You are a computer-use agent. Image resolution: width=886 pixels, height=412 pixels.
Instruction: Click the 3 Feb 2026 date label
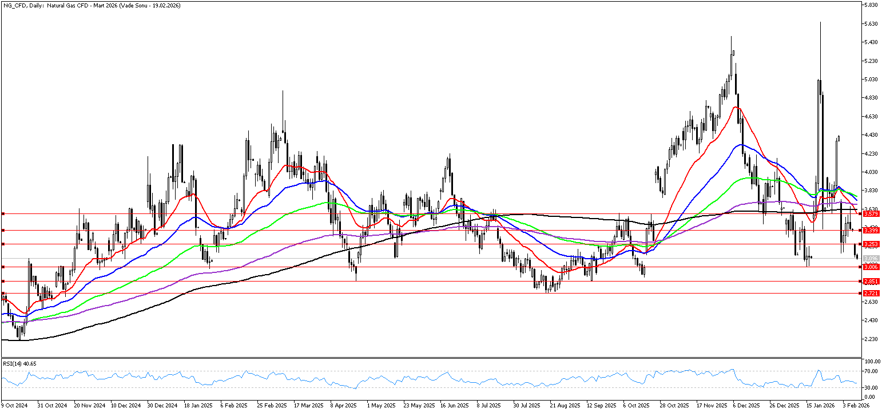point(856,406)
